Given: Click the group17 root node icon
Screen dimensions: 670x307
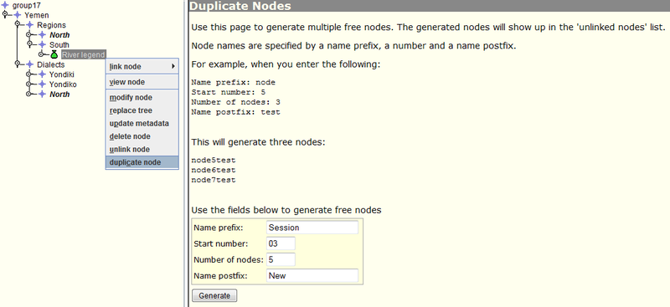Looking at the screenshot, I should pos(5,6).
